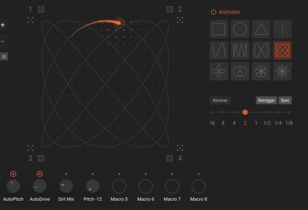Click the Macro 8 knob
Image resolution: width=308 pixels, height=210 pixels.
pos(199,186)
